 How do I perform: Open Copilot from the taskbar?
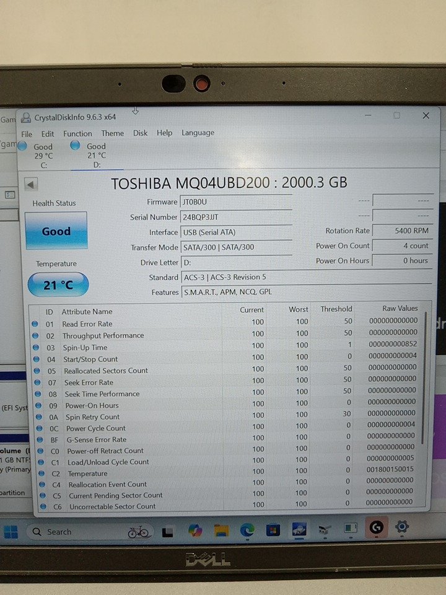(x=195, y=531)
